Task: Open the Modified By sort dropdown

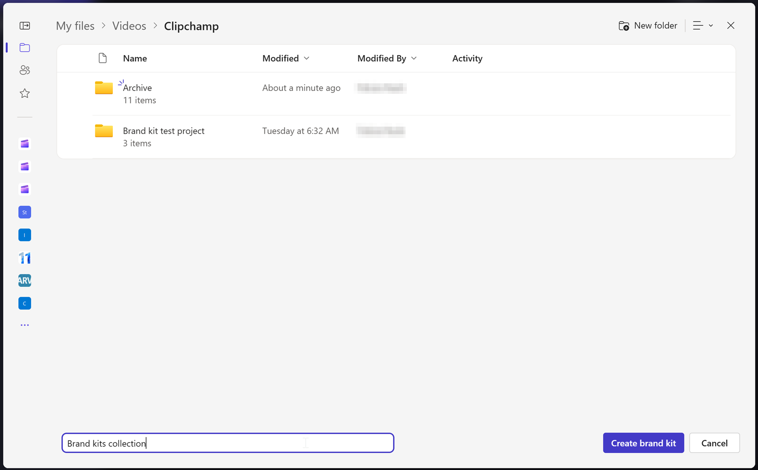Action: pos(387,58)
